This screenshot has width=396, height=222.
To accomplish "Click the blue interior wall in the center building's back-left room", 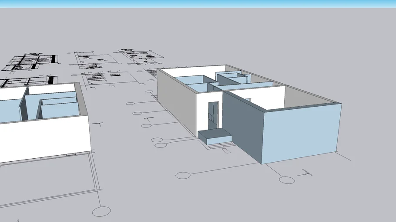I will 191,80.
